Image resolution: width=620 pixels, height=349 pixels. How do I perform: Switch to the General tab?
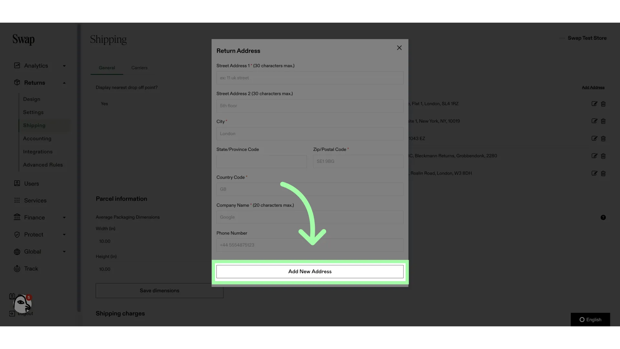coord(107,68)
